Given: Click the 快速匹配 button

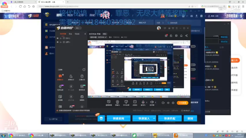Looking at the screenshot, I should pyautogui.click(x=170, y=118).
